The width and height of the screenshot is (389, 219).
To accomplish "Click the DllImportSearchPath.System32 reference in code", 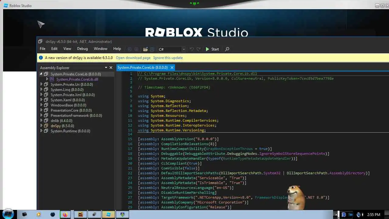I will tap(250, 173).
